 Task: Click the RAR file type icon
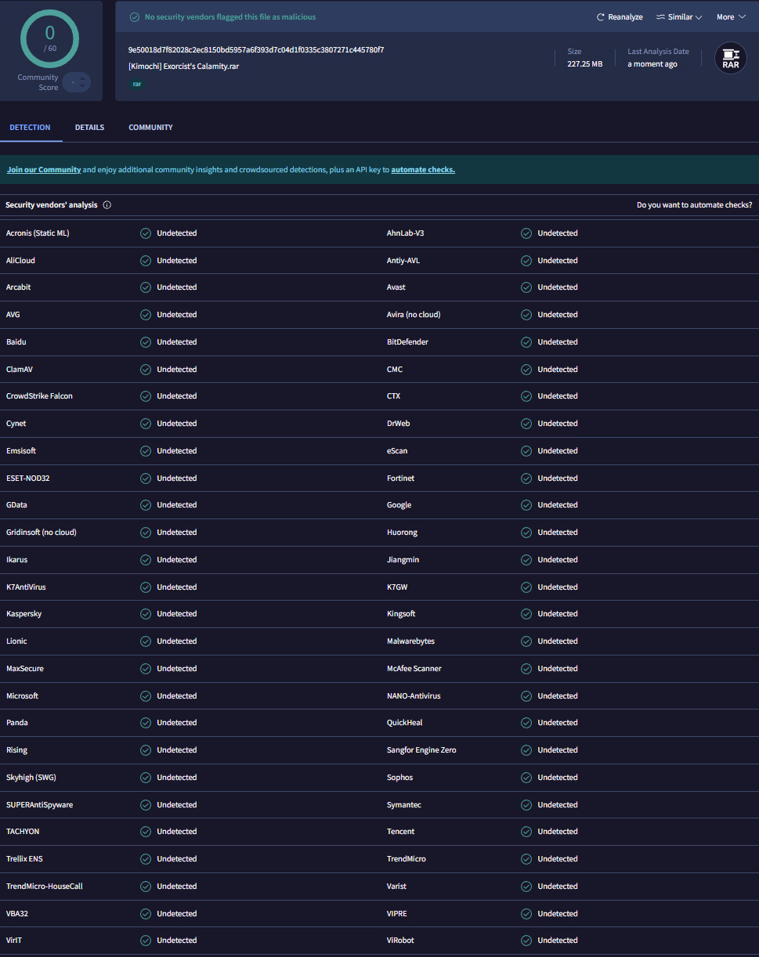click(730, 58)
